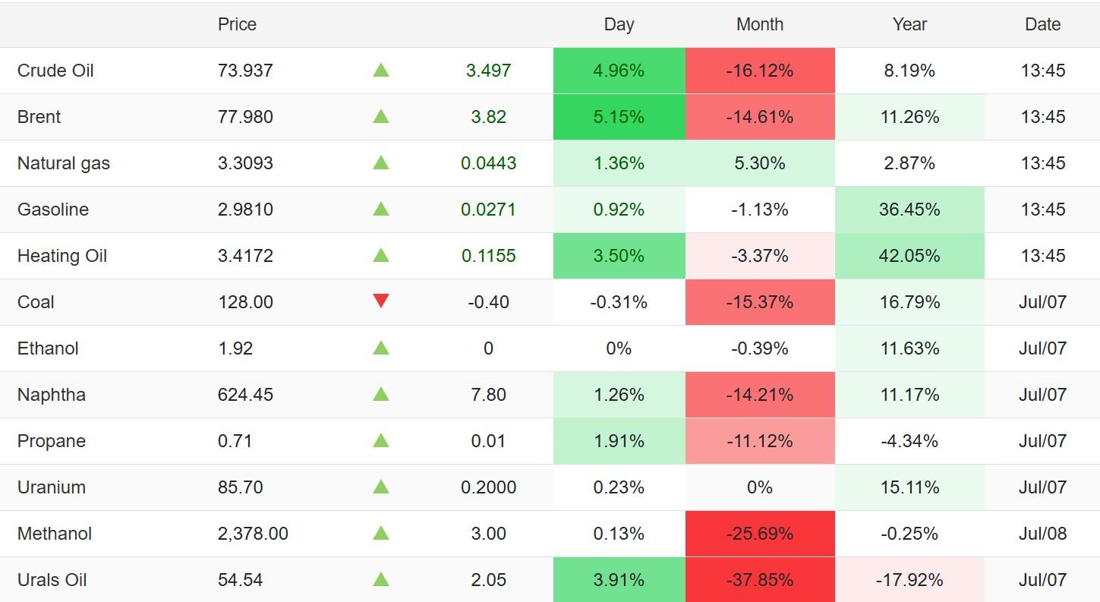Open the Naphtha commodity page
The width and height of the screenshot is (1100, 602).
(52, 395)
